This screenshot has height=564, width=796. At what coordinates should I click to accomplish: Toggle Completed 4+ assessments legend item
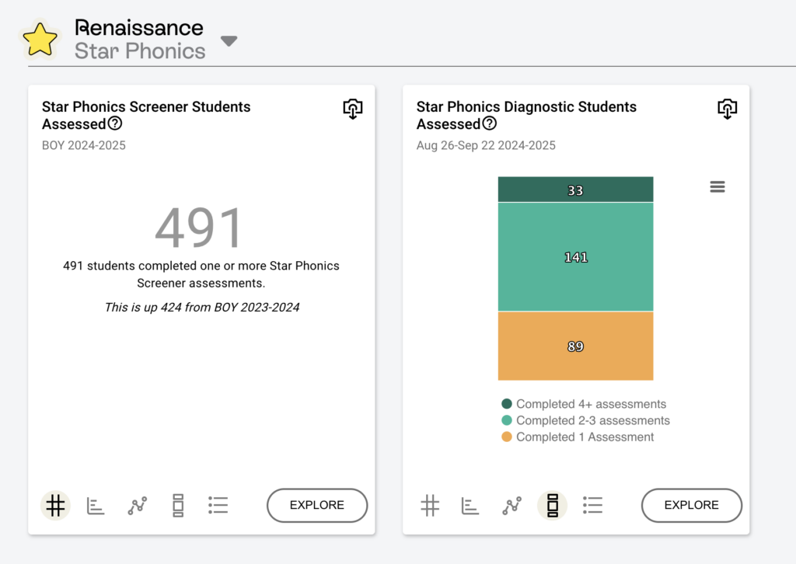point(584,404)
